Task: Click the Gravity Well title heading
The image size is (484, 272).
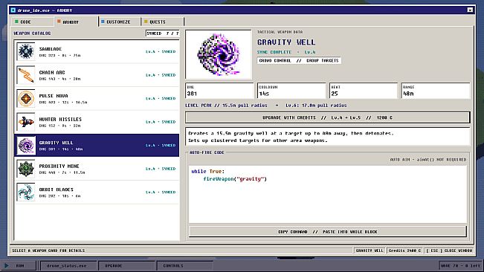Action: coord(286,42)
